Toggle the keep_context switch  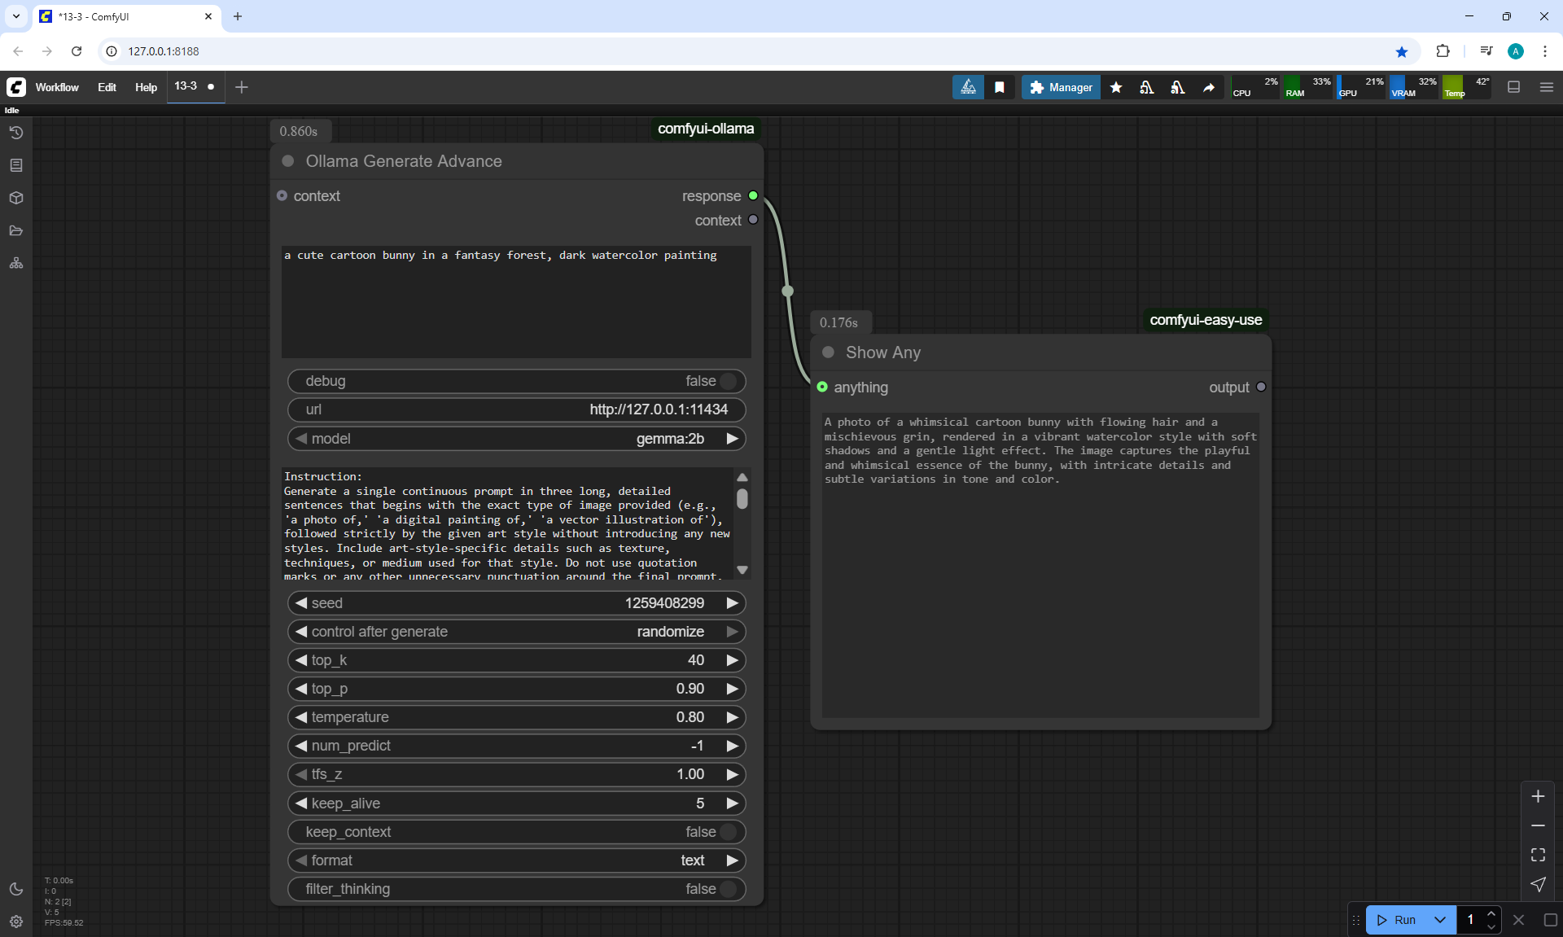(728, 832)
